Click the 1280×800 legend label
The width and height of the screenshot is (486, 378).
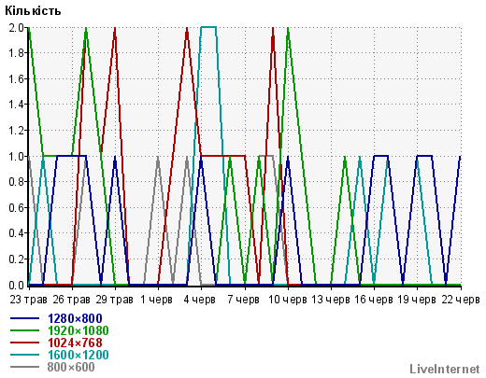[x=75, y=318]
